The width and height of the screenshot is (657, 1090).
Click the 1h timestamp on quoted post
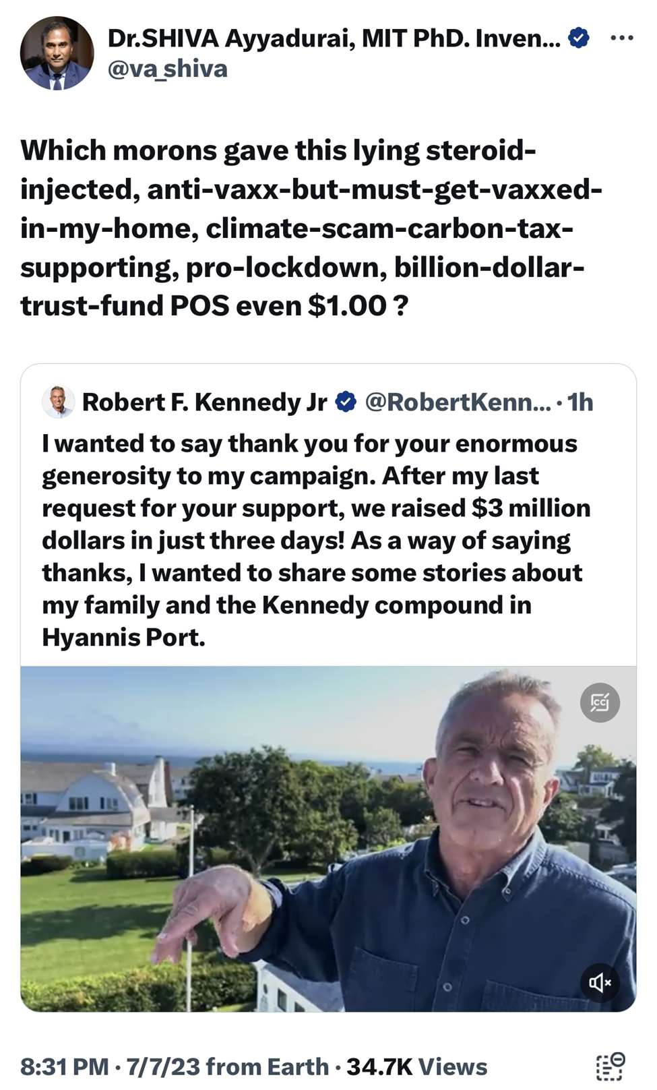580,402
